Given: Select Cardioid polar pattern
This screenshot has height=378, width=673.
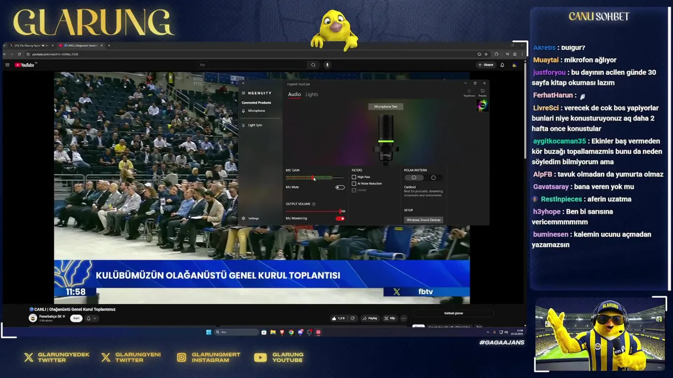Looking at the screenshot, I should click(414, 177).
